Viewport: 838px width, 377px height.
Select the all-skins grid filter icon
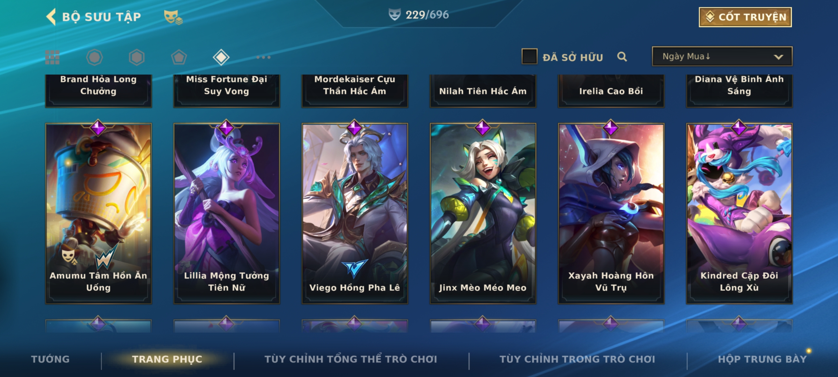[52, 57]
